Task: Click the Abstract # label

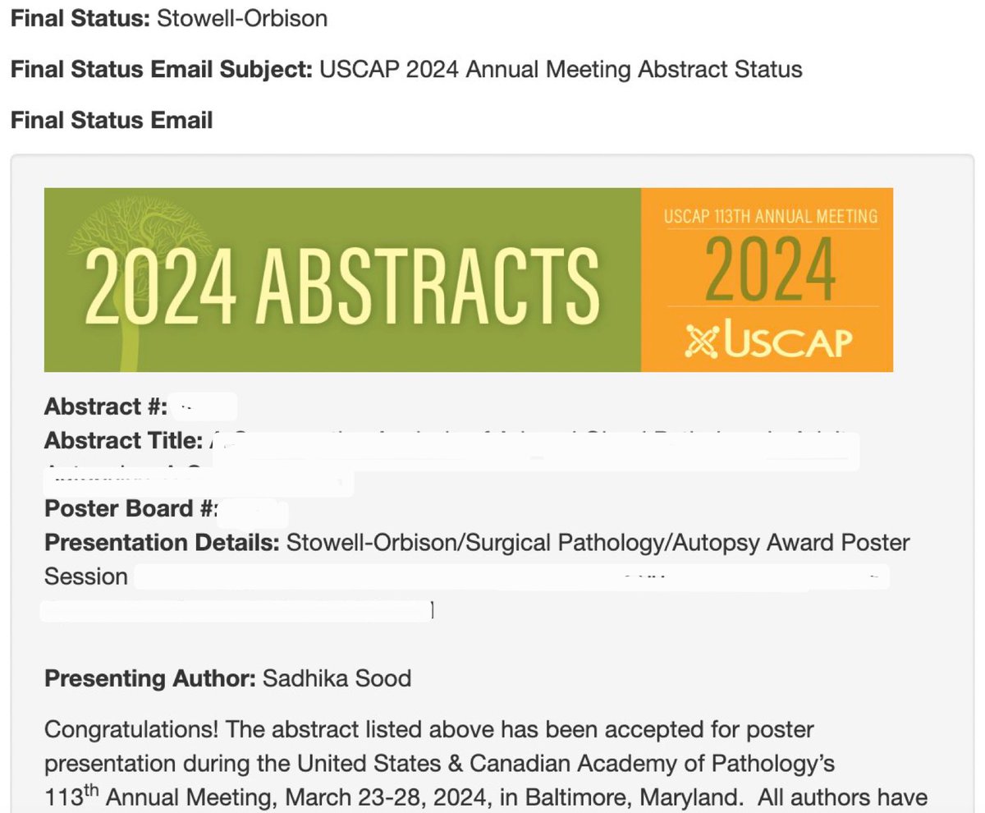Action: (x=106, y=406)
